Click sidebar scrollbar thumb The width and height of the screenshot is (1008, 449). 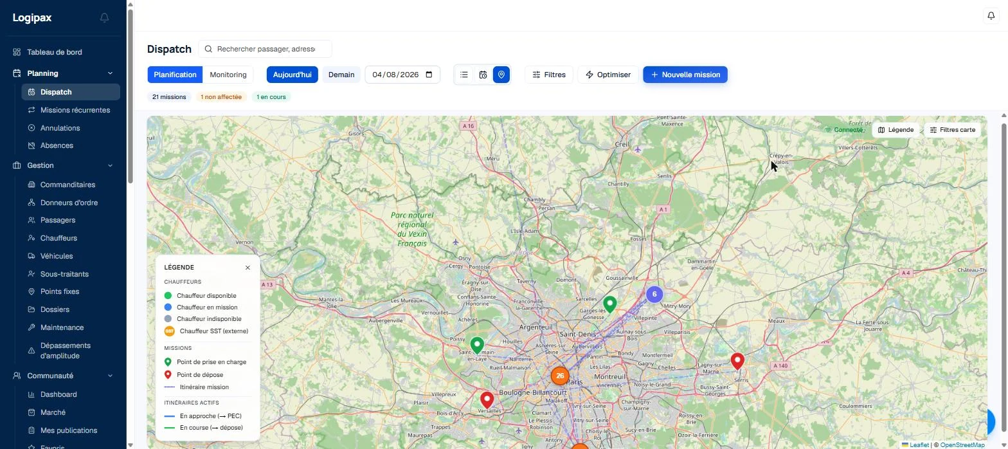pos(130,96)
